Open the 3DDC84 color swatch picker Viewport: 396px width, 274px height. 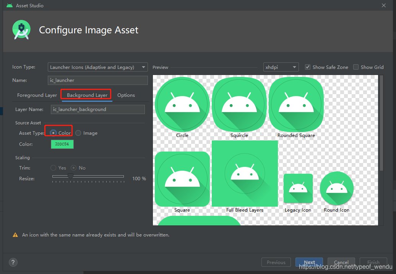[62, 144]
